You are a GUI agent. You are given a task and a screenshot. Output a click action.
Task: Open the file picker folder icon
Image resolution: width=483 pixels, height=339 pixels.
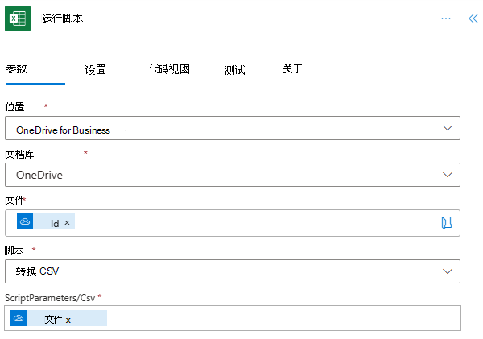click(x=446, y=223)
